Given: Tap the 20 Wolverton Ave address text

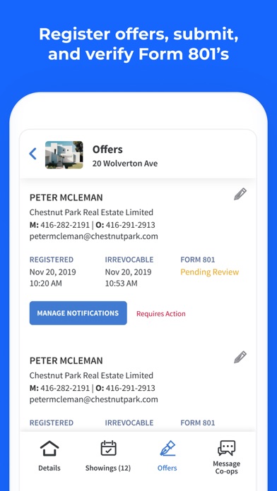Looking at the screenshot, I should tap(125, 164).
